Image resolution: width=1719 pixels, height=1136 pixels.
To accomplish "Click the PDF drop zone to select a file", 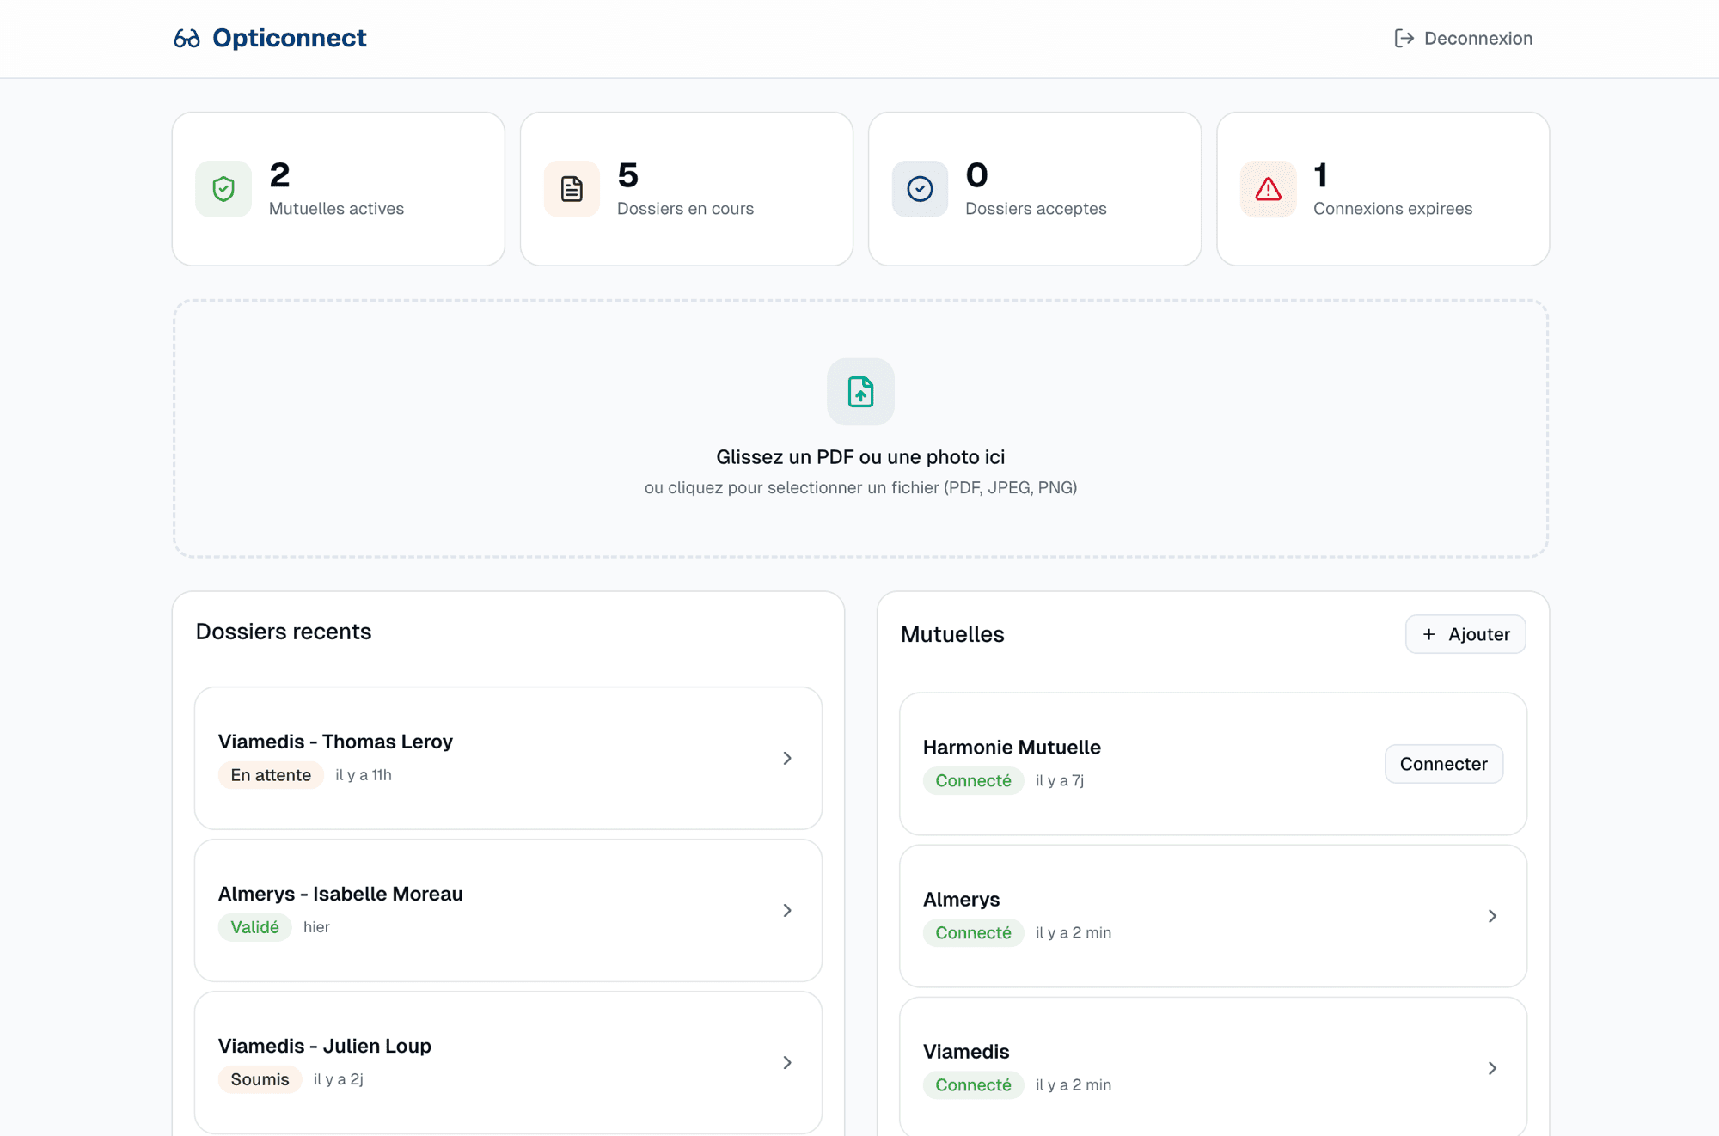I will point(860,429).
